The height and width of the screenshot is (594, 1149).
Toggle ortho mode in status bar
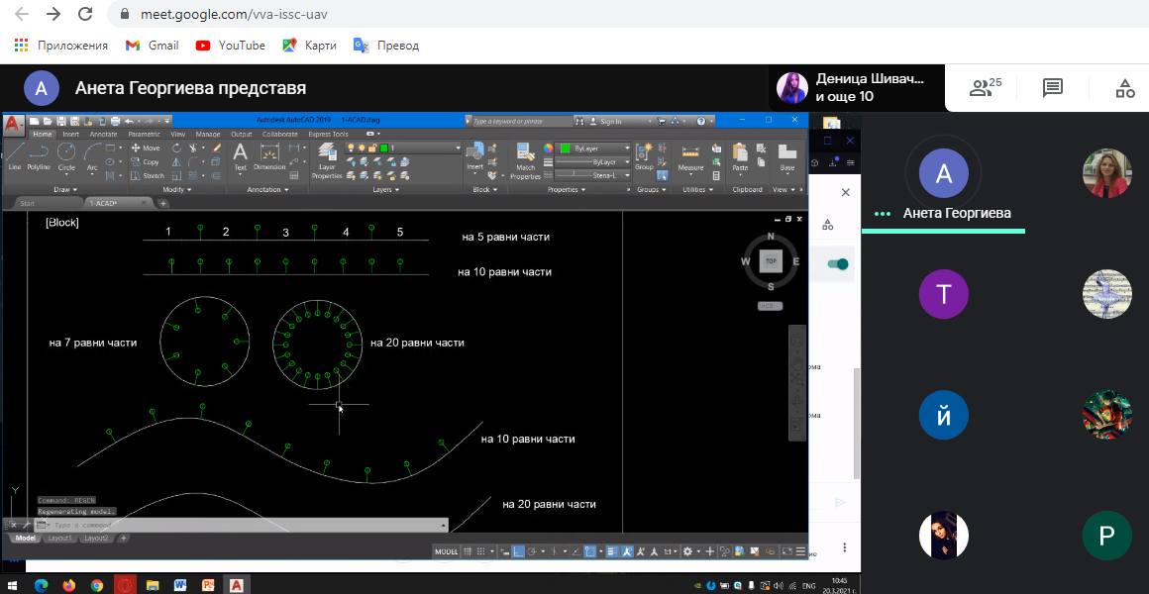click(x=518, y=551)
